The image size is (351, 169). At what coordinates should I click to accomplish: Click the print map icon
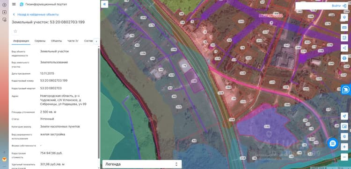(x=344, y=58)
